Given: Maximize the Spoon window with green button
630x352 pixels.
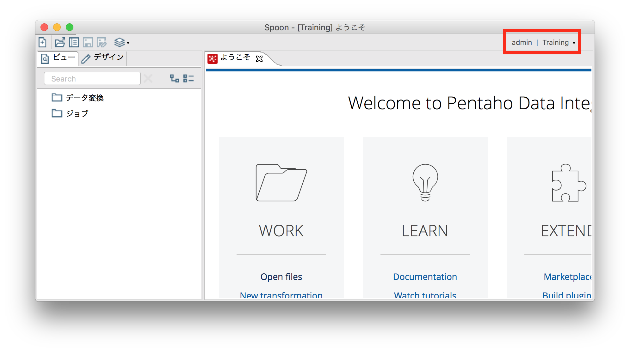Looking at the screenshot, I should point(70,27).
